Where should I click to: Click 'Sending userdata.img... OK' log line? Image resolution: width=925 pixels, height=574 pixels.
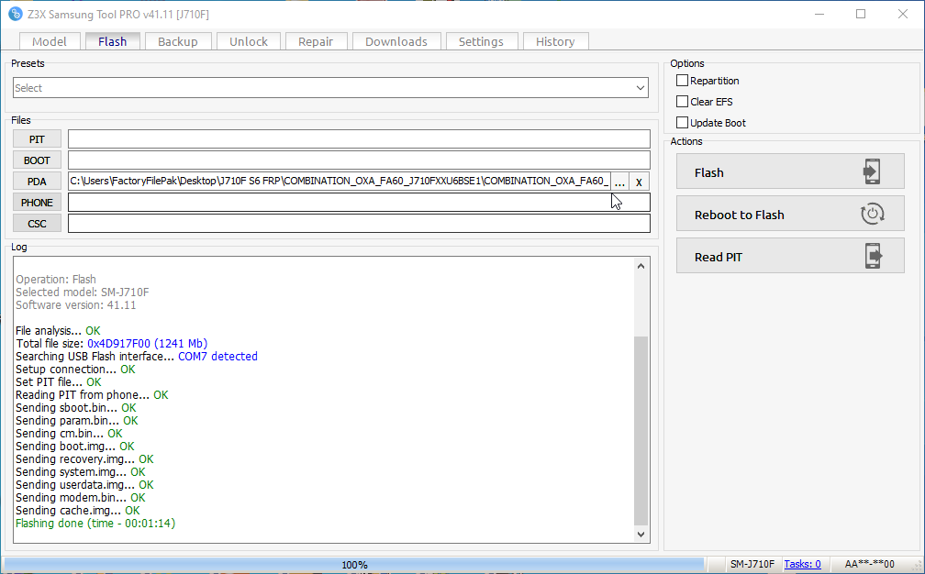click(x=84, y=484)
